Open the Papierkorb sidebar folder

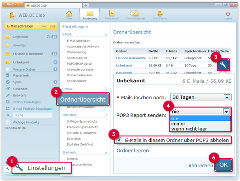pyautogui.click(x=21, y=75)
